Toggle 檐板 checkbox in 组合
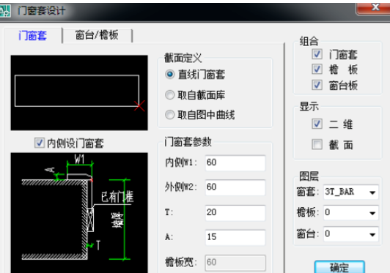The height and width of the screenshot is (273, 390). point(317,70)
